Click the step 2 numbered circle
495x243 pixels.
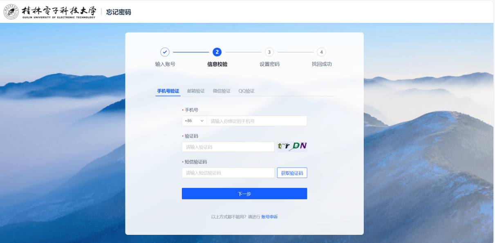pyautogui.click(x=217, y=52)
